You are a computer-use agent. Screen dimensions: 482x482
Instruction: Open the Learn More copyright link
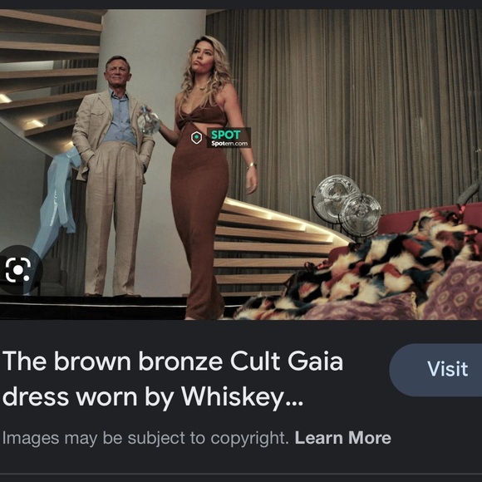(x=342, y=438)
